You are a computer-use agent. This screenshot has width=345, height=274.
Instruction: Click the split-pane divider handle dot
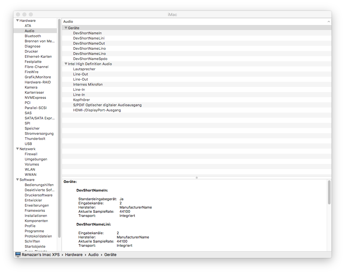(x=197, y=178)
